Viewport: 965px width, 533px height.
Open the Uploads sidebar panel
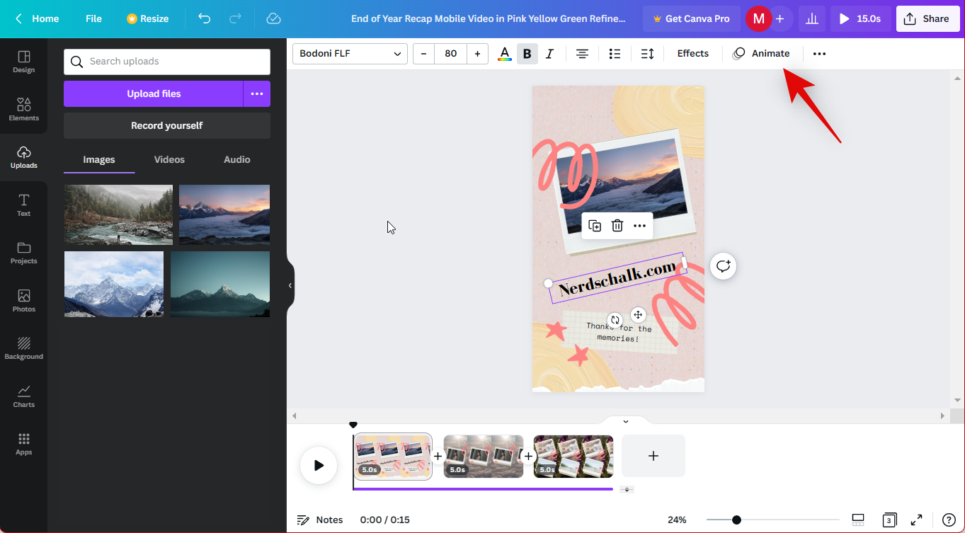pyautogui.click(x=23, y=157)
